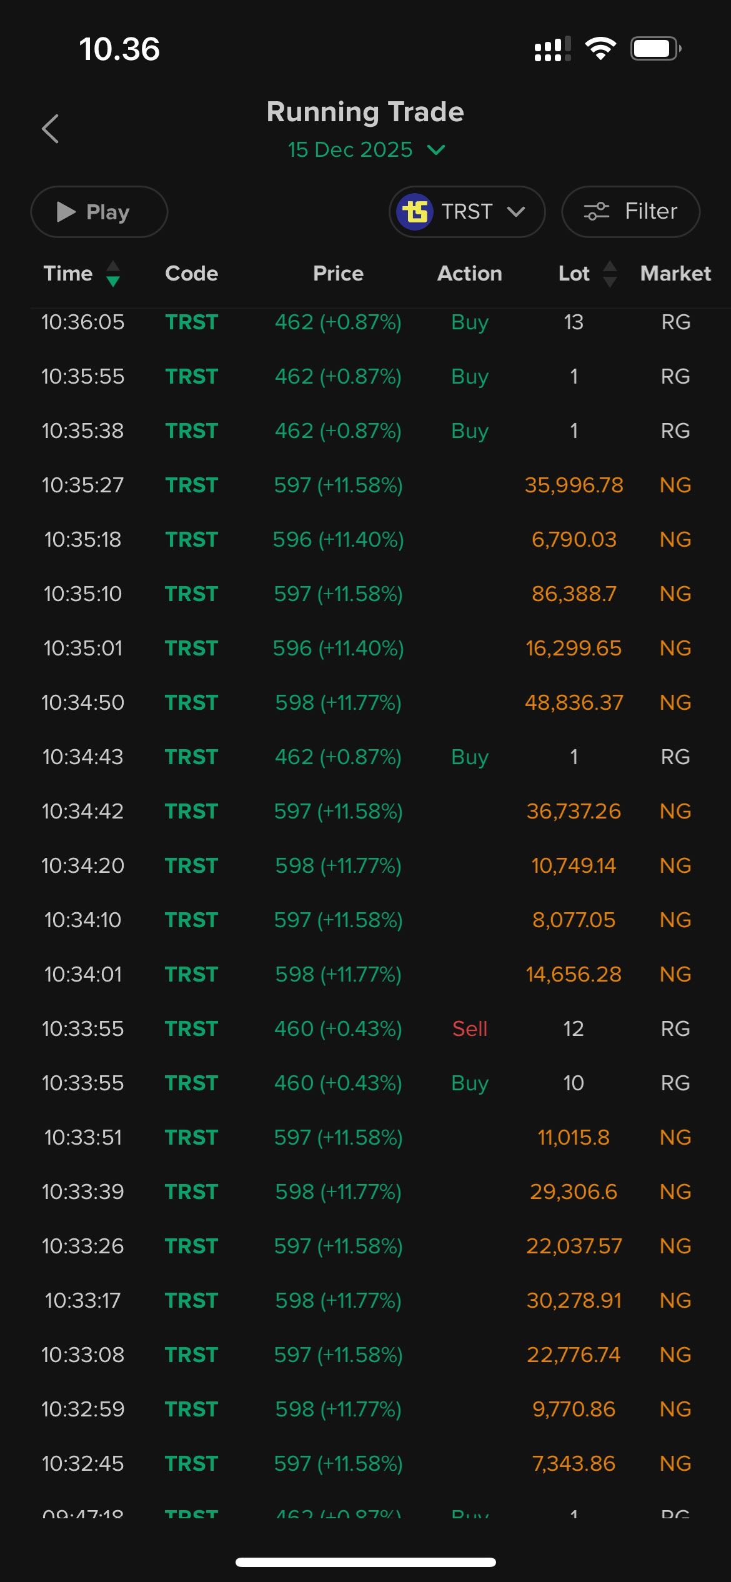Image resolution: width=731 pixels, height=1582 pixels.
Task: Click the TRST stock logo icon
Action: (415, 212)
